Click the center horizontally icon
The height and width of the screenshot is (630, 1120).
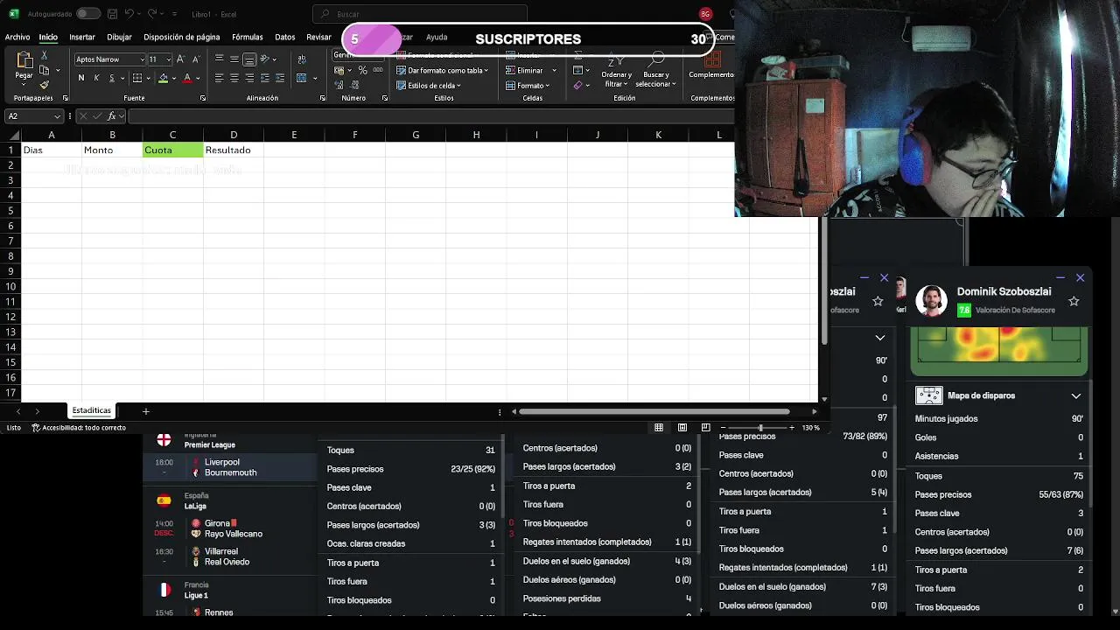[234, 78]
